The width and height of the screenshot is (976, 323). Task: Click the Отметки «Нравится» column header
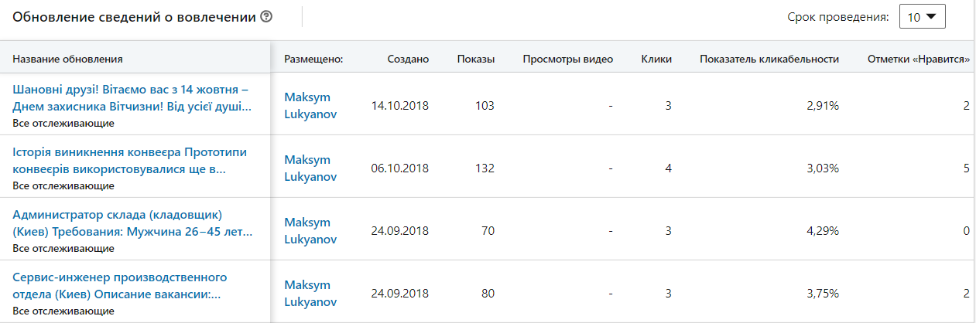[919, 59]
